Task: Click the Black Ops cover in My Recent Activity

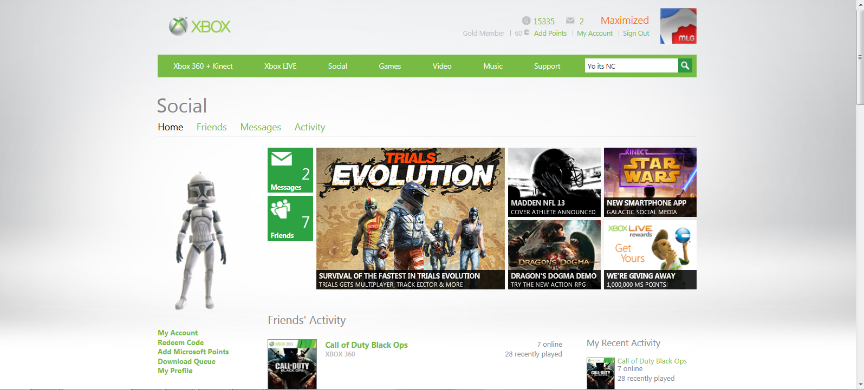Action: pos(601,373)
